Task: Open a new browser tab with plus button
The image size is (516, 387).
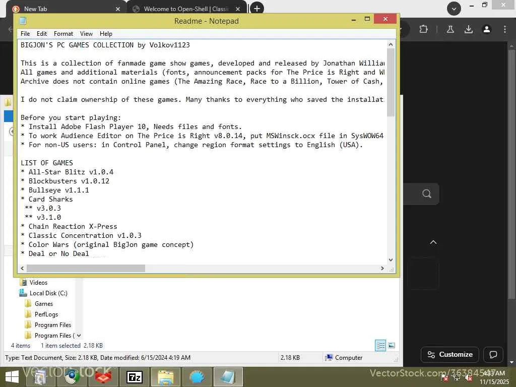Action: point(257,8)
